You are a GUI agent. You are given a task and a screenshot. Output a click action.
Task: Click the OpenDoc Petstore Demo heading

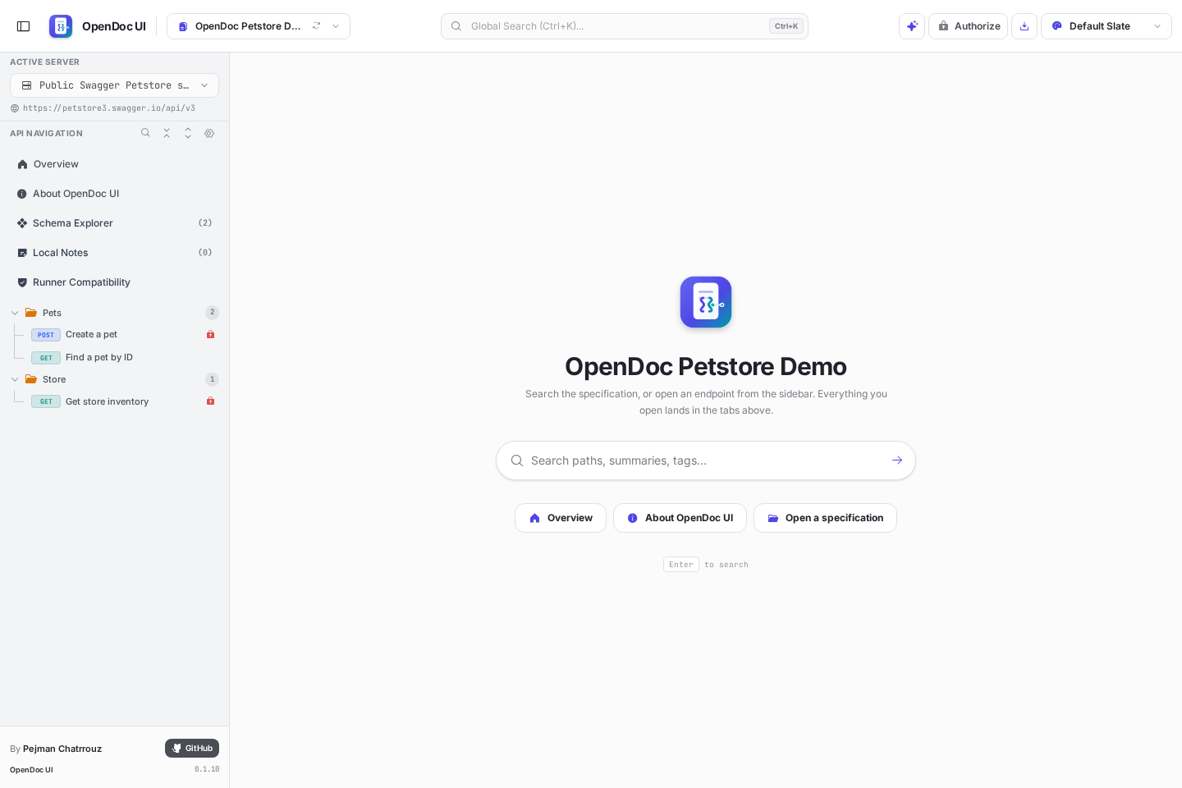point(706,366)
